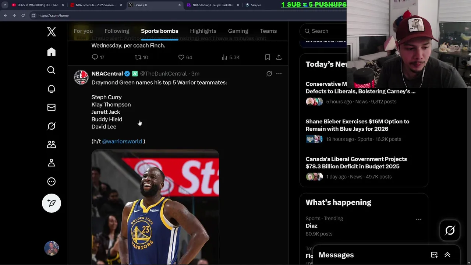Switch to Teams tab
This screenshot has height=265, width=471.
268,31
